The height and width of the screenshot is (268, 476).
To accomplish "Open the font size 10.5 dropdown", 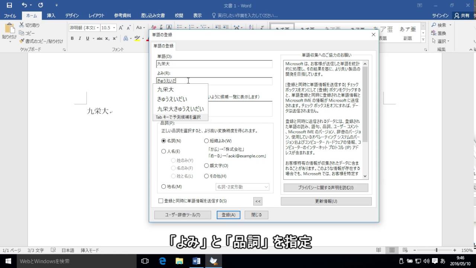I will [x=114, y=28].
